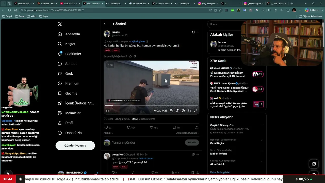Expand the Alakalı reply sort dropdown
This screenshot has width=325, height=183.
click(108, 133)
